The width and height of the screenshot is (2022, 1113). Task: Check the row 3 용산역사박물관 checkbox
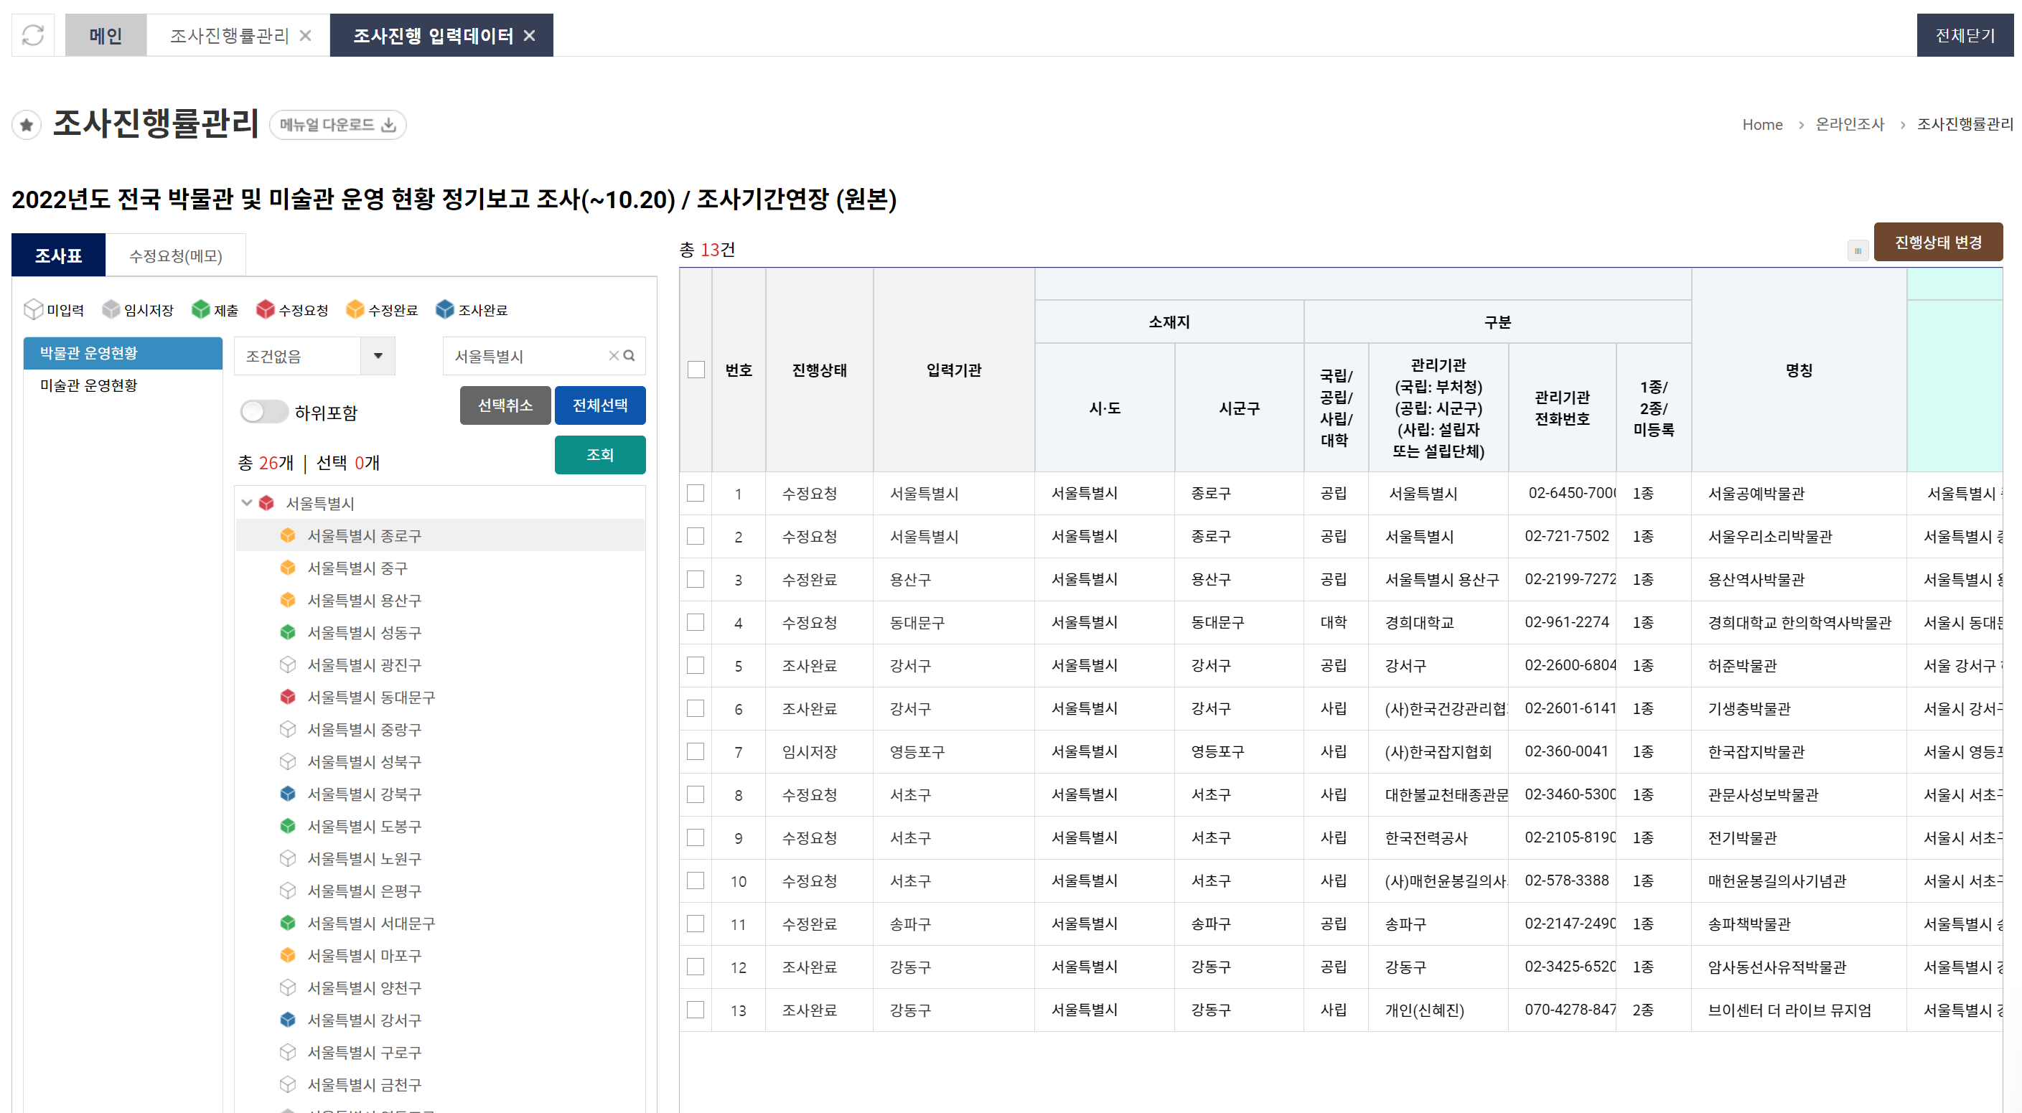coord(696,579)
